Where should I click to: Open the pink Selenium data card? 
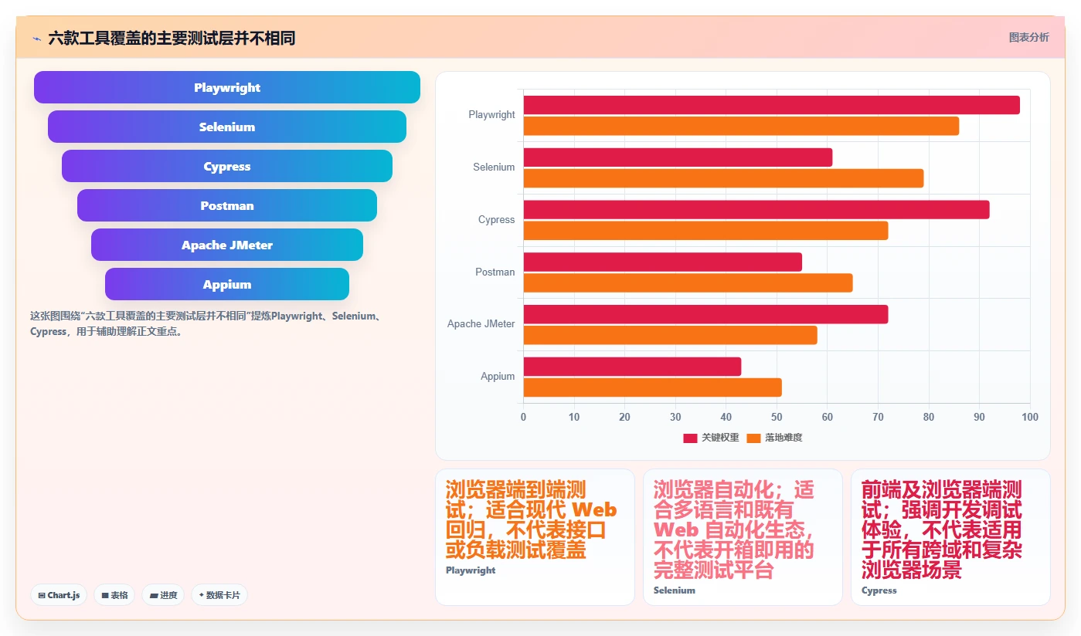[743, 537]
